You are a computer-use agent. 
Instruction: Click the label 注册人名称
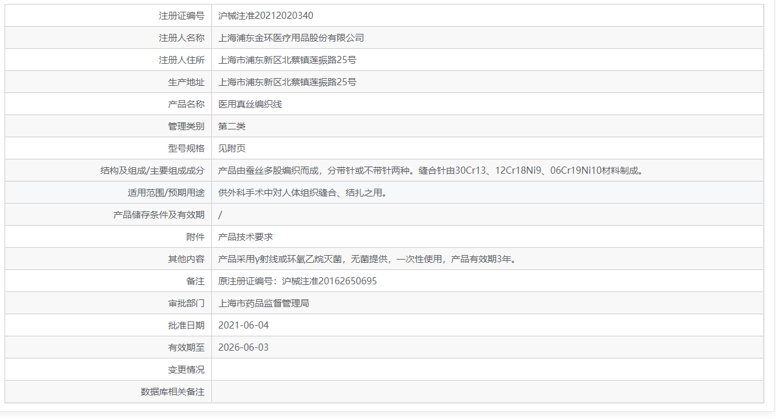pyautogui.click(x=181, y=38)
